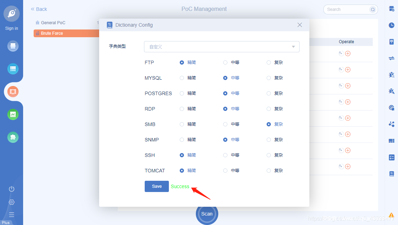
Task: Click the plus icon in first Operate row
Action: point(348,53)
